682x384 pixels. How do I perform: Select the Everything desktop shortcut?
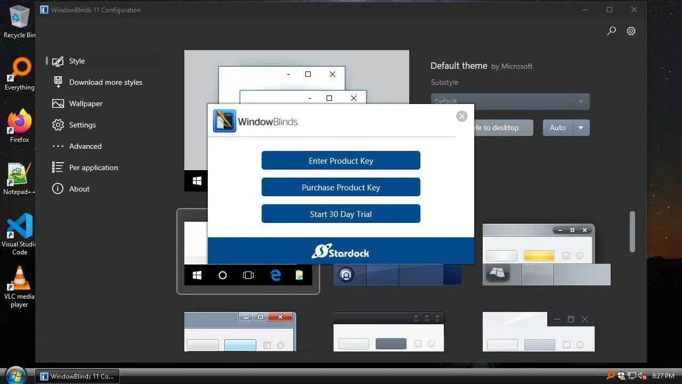pos(20,75)
